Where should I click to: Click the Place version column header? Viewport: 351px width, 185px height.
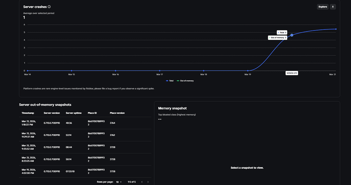pyautogui.click(x=117, y=113)
